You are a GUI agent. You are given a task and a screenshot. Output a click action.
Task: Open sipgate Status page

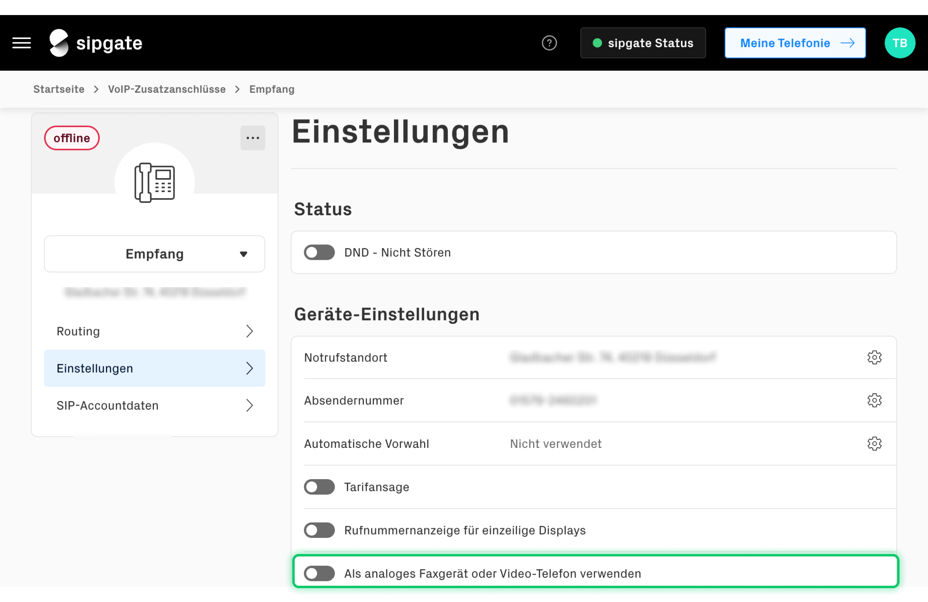(x=643, y=43)
